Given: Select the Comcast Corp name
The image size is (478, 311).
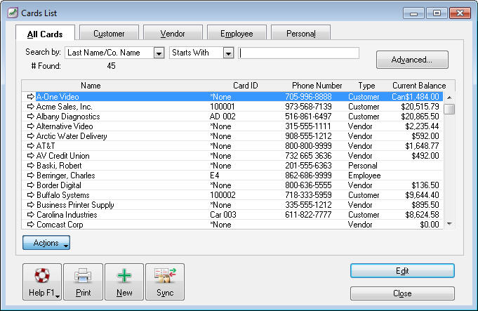Looking at the screenshot, I should 60,225.
